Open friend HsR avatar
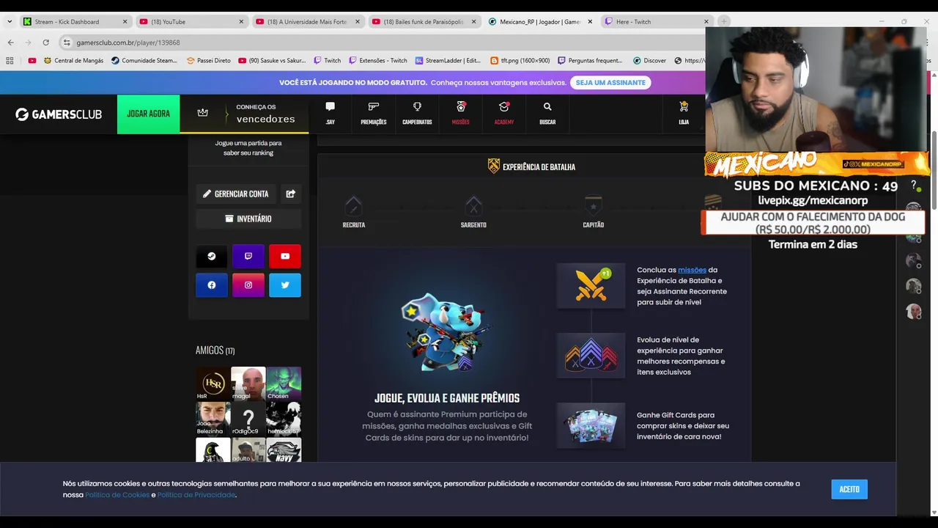The height and width of the screenshot is (528, 938). click(213, 384)
